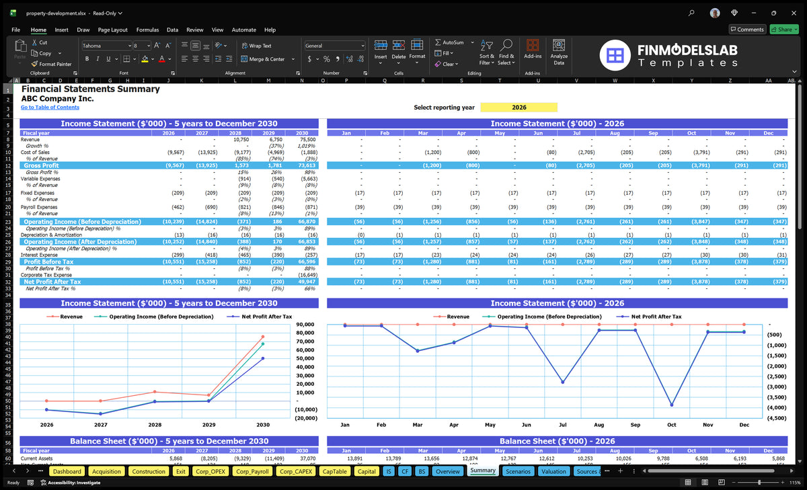This screenshot has height=490, width=807.
Task: Align text right
Action: click(206, 59)
